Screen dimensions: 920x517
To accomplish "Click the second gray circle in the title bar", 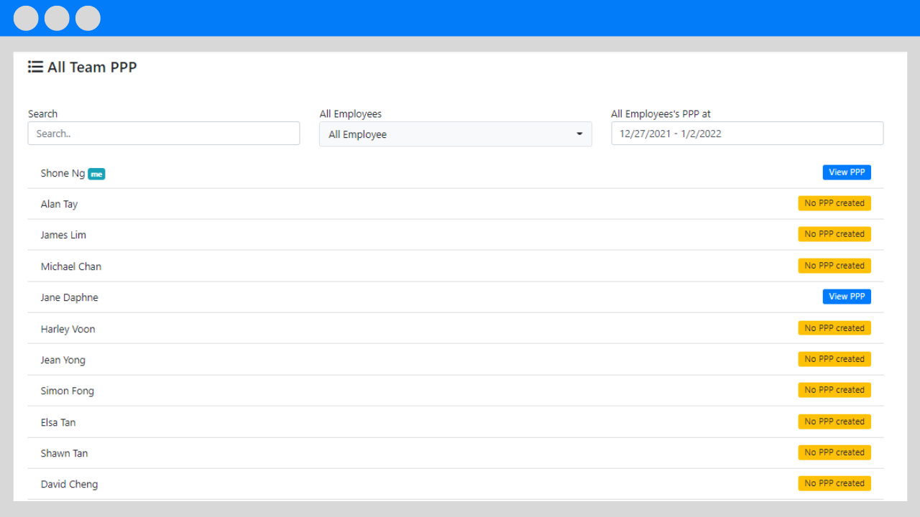I will click(x=57, y=18).
